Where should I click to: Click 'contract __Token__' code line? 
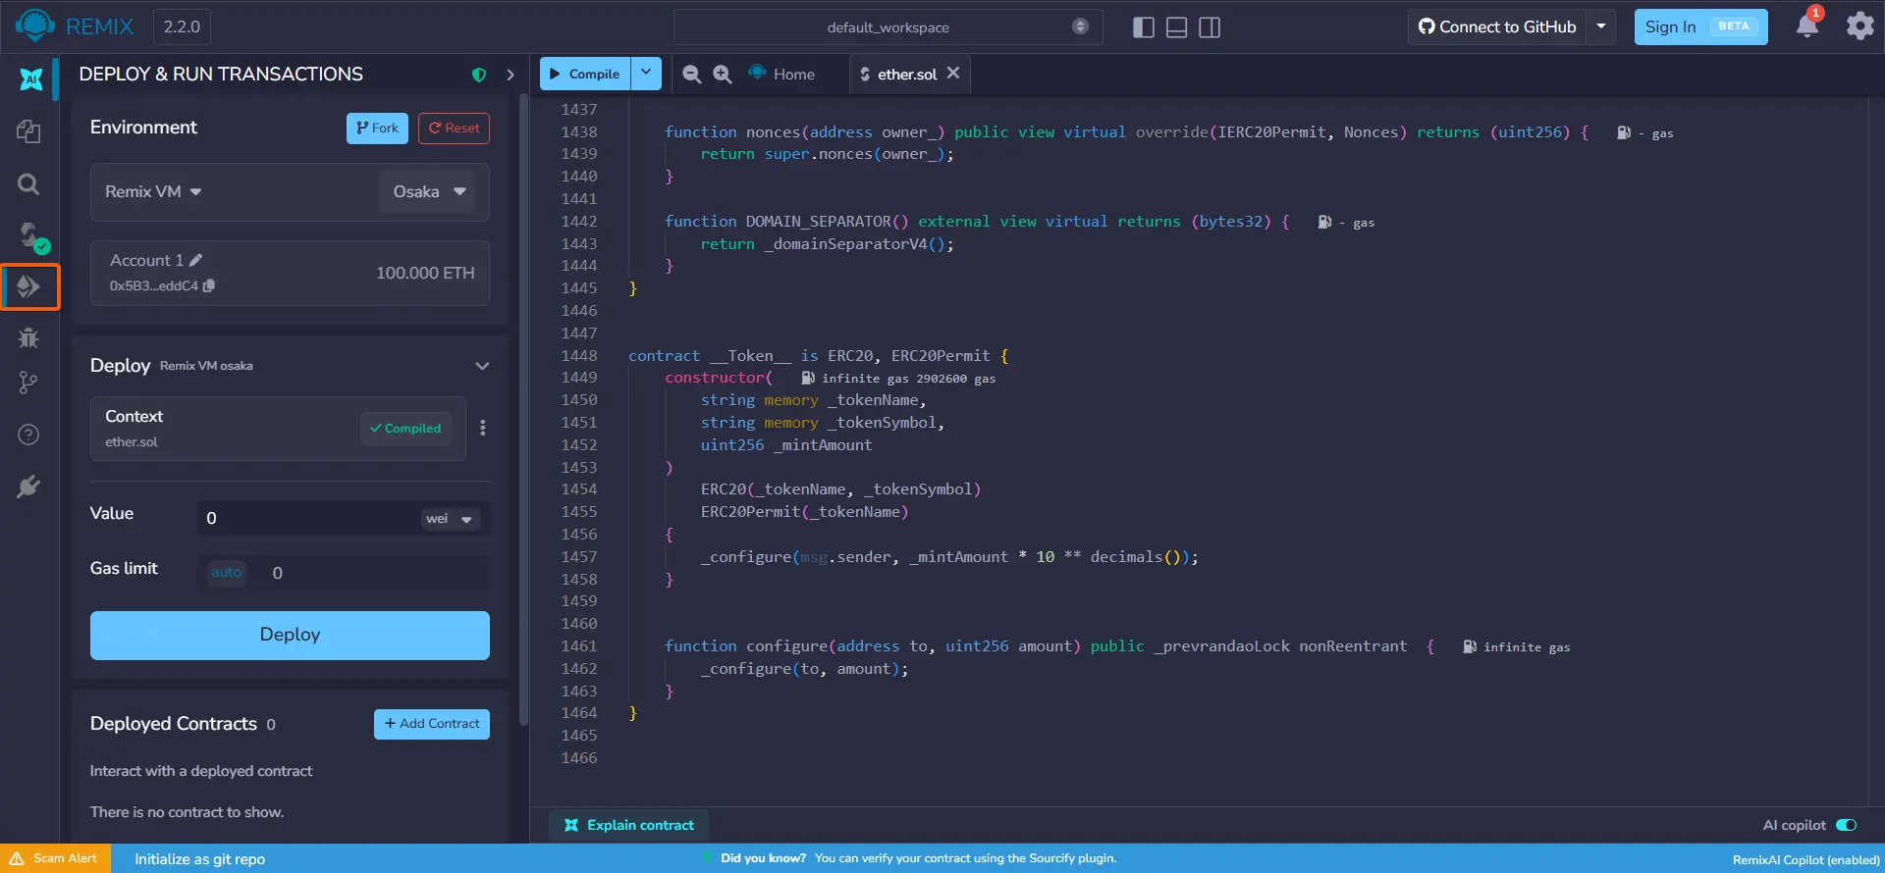tap(819, 355)
